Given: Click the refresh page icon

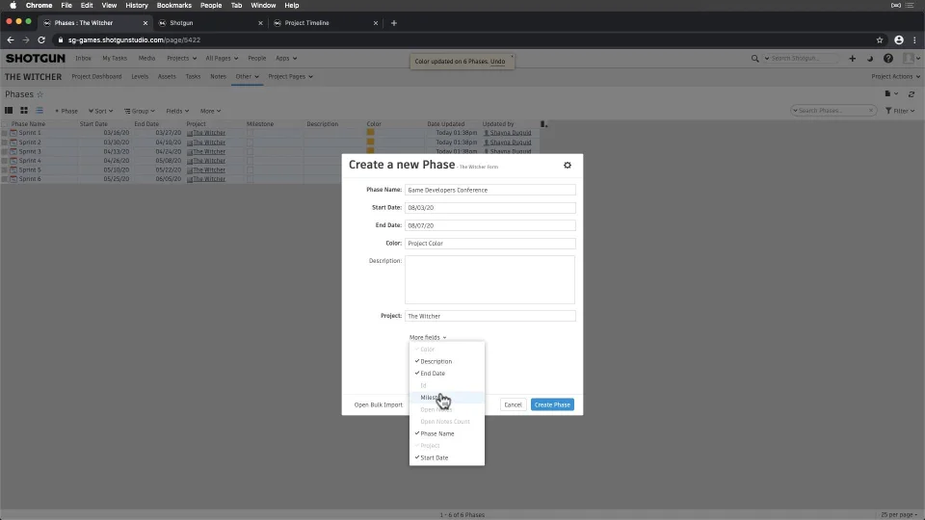Looking at the screenshot, I should [912, 94].
